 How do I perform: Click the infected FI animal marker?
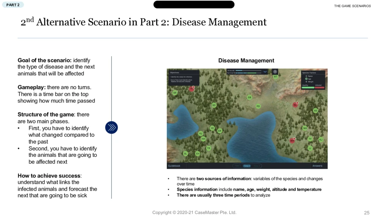tap(191, 89)
